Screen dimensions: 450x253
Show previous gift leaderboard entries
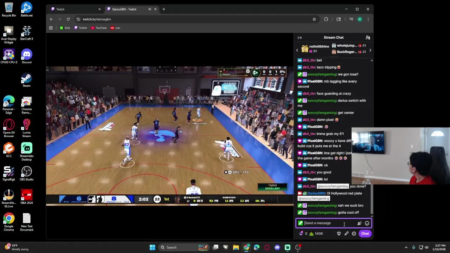pyautogui.click(x=297, y=50)
